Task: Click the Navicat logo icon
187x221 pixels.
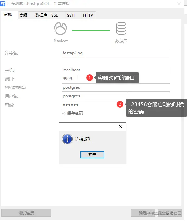Action: point(60,28)
